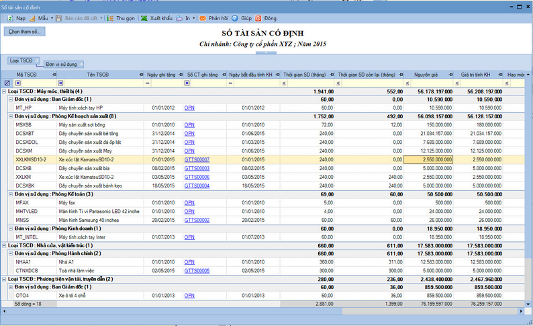Sort by the Nguyên giá column header

point(426,75)
